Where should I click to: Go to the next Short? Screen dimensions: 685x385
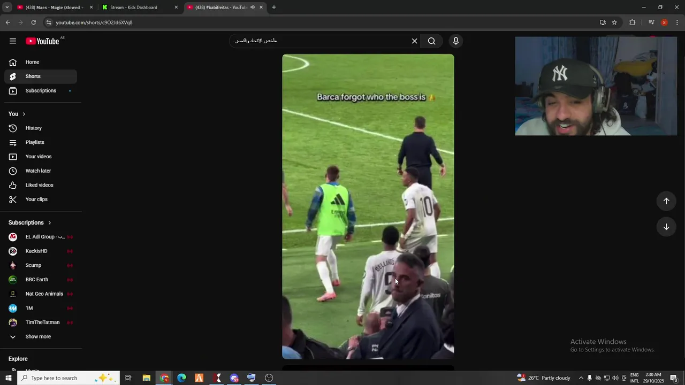[x=666, y=227]
